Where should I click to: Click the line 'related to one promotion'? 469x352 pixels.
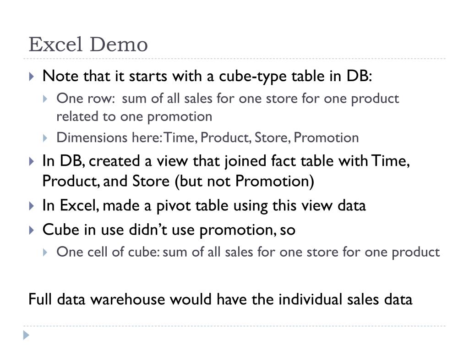[134, 116]
